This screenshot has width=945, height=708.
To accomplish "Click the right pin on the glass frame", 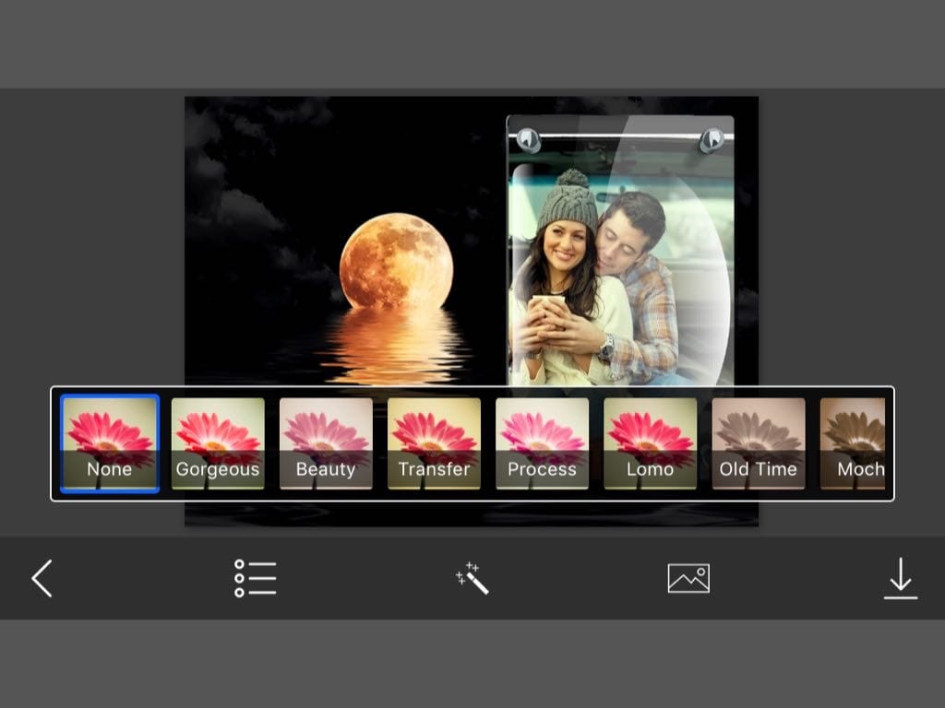I will click(712, 139).
